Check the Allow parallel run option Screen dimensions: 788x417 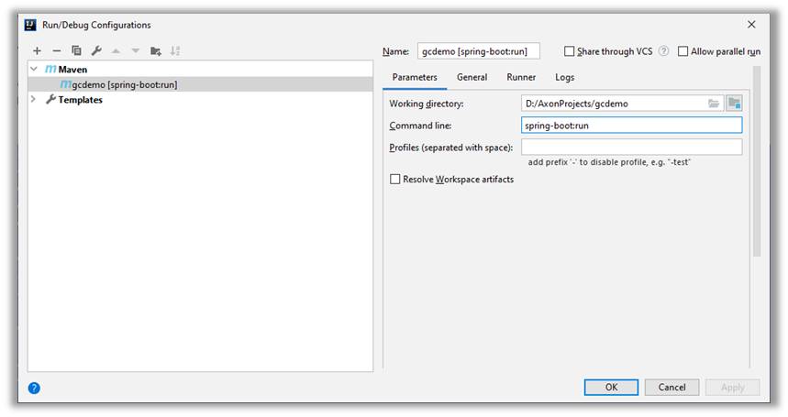click(x=683, y=51)
